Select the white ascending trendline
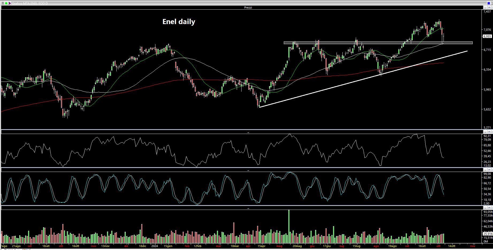The height and width of the screenshot is (250, 493). pos(363,79)
